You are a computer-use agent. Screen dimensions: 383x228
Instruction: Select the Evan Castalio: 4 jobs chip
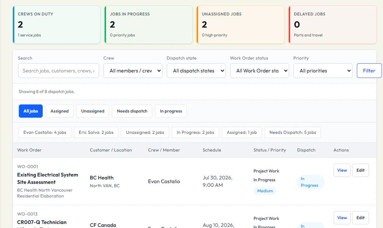(x=45, y=132)
